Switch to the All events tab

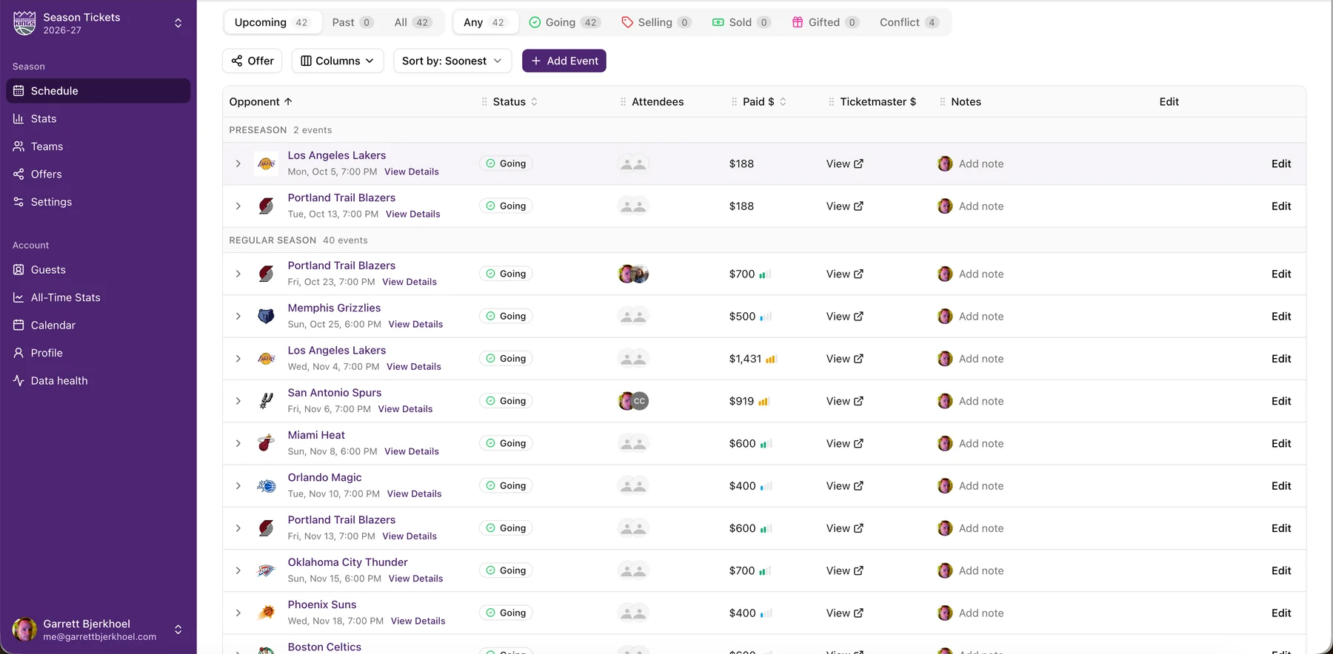412,22
